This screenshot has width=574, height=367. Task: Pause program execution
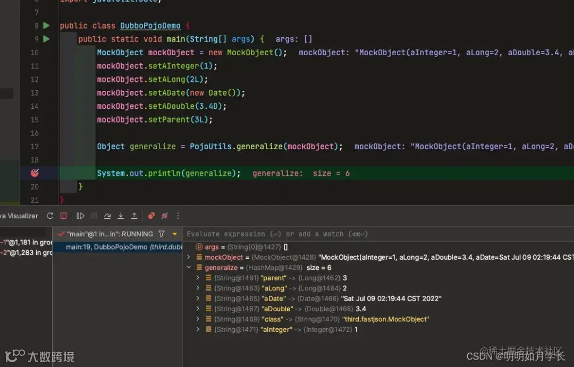click(x=94, y=216)
